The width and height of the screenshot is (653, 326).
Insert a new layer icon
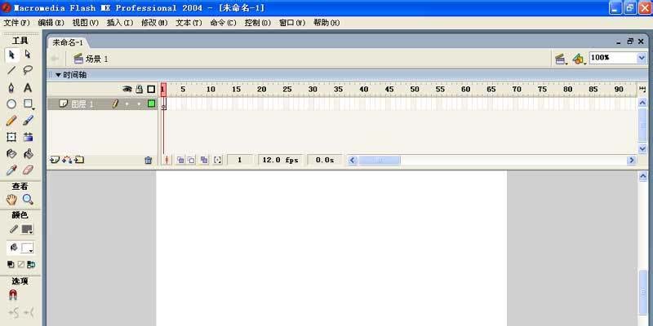55,160
